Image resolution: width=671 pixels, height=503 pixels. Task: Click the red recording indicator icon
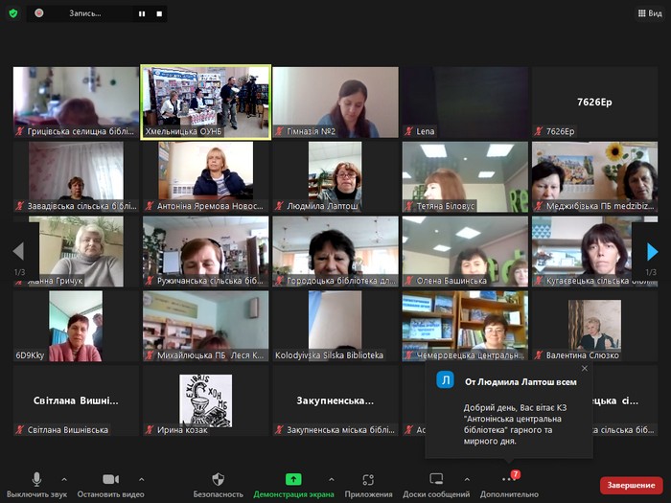tap(39, 13)
